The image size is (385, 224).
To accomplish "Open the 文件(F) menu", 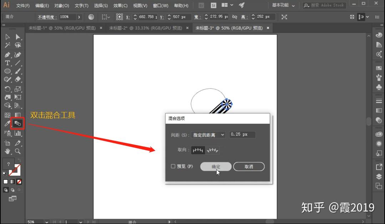I will pos(23,5).
